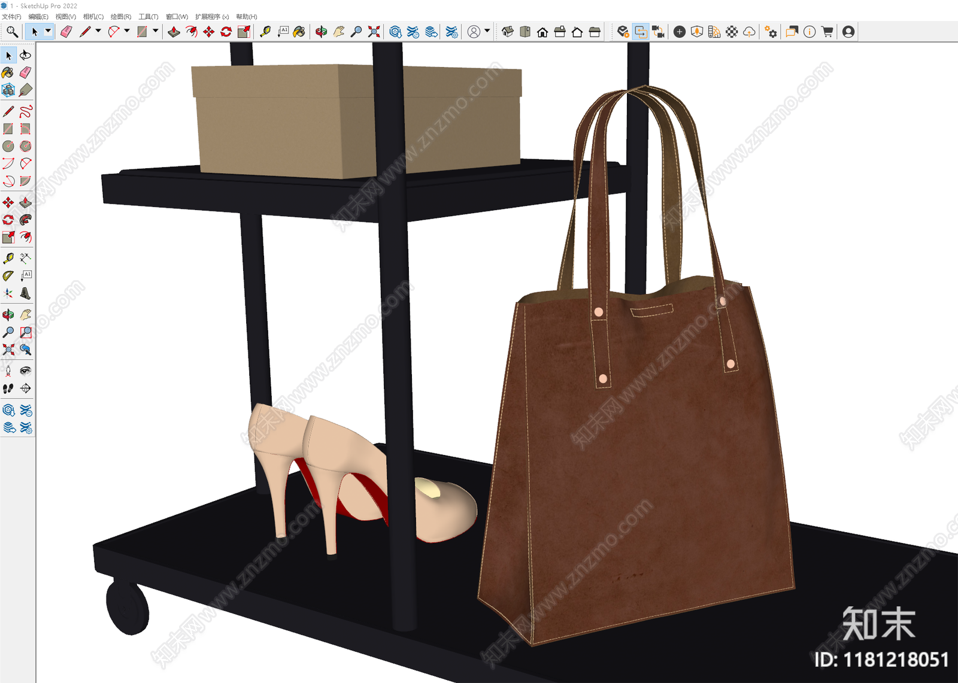Switch to Right view
The width and height of the screenshot is (958, 683).
[x=560, y=32]
